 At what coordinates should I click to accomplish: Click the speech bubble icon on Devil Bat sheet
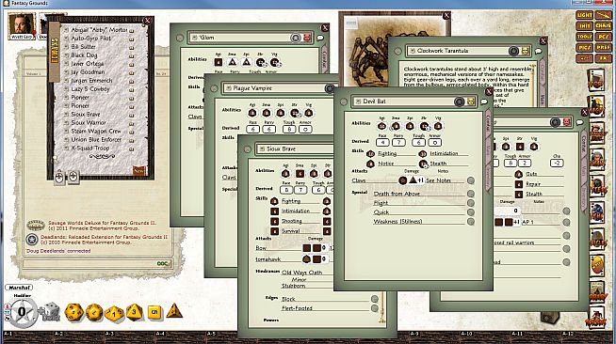click(484, 102)
